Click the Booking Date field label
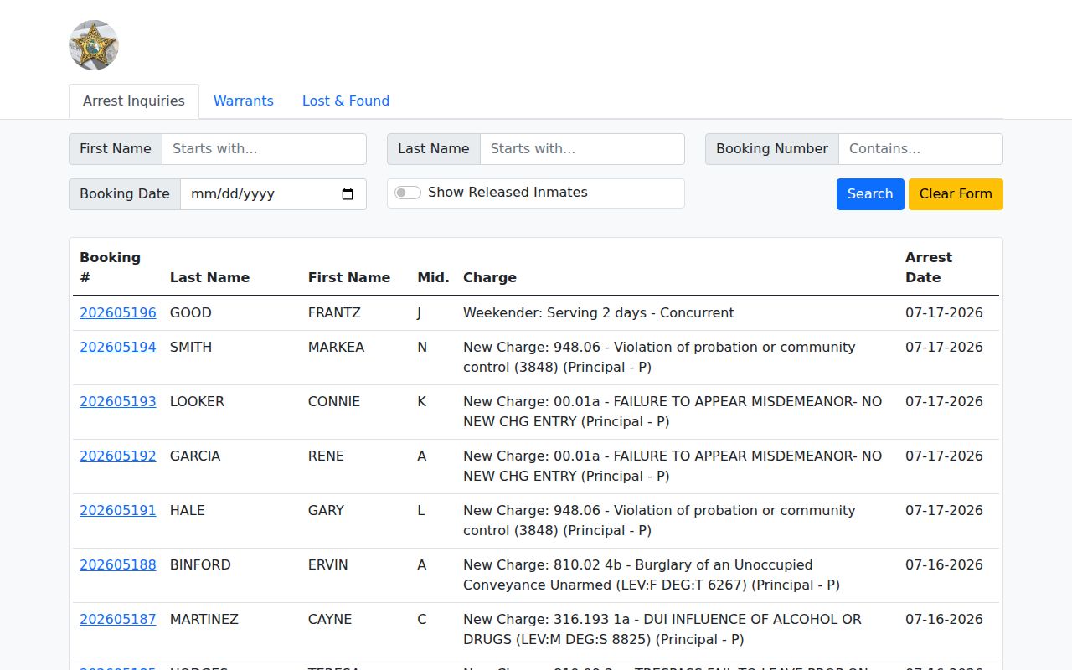The height and width of the screenshot is (670, 1072). click(x=125, y=194)
